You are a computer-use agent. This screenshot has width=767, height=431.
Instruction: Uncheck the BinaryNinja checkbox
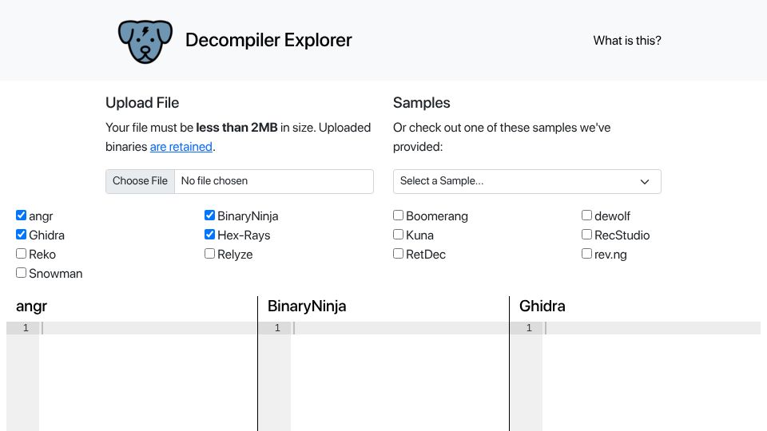[209, 215]
